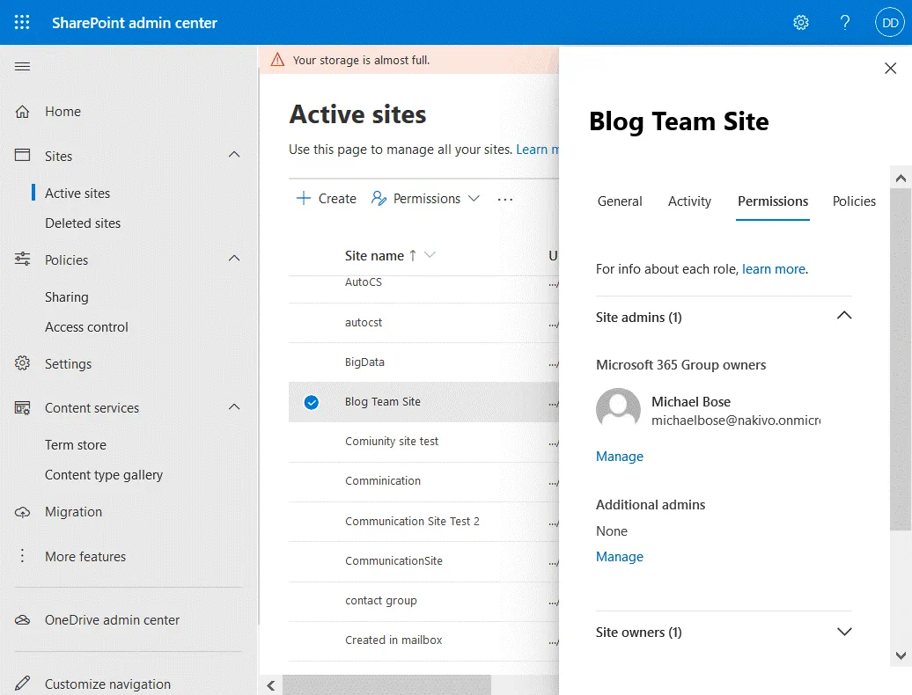Switch to the General tab

620,201
